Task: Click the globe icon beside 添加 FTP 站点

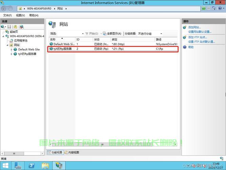Action: pyautogui.click(x=185, y=37)
